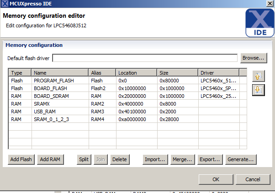Click the Add RAM button
The width and height of the screenshot is (275, 193).
tap(50, 159)
